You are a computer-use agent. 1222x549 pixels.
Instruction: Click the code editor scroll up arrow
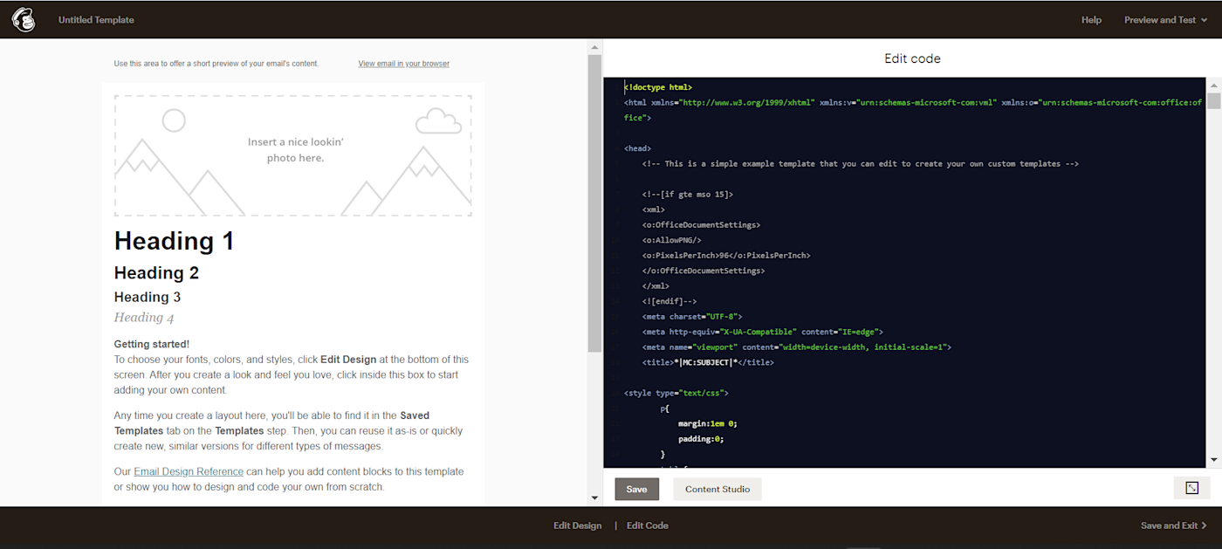(1214, 84)
